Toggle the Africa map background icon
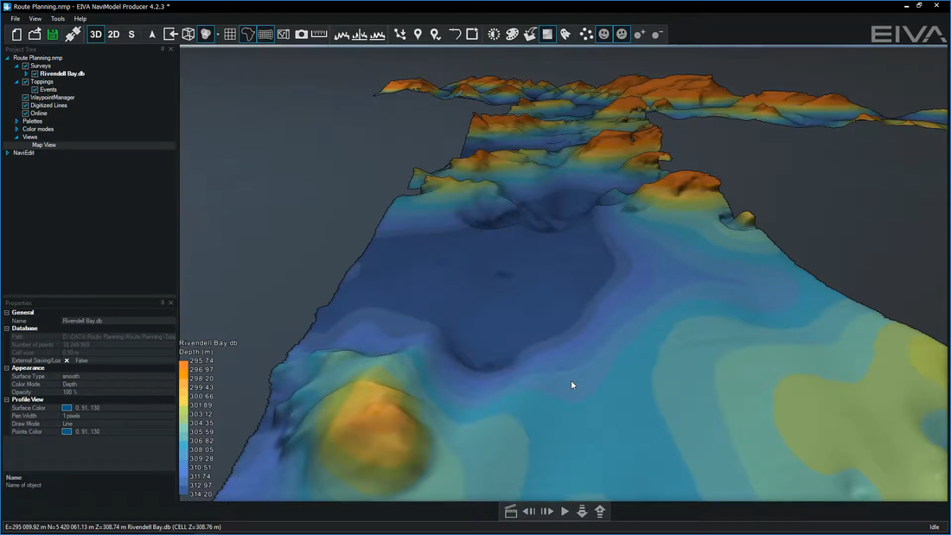 tap(247, 35)
